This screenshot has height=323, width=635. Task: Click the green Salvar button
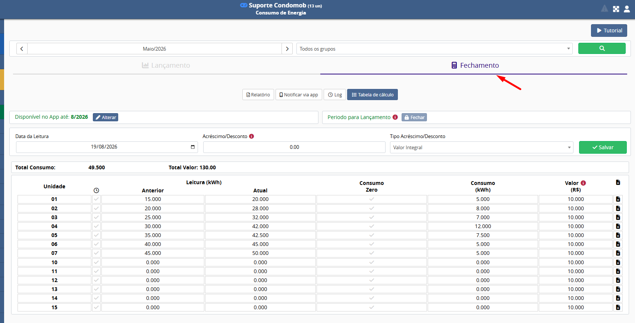point(603,147)
